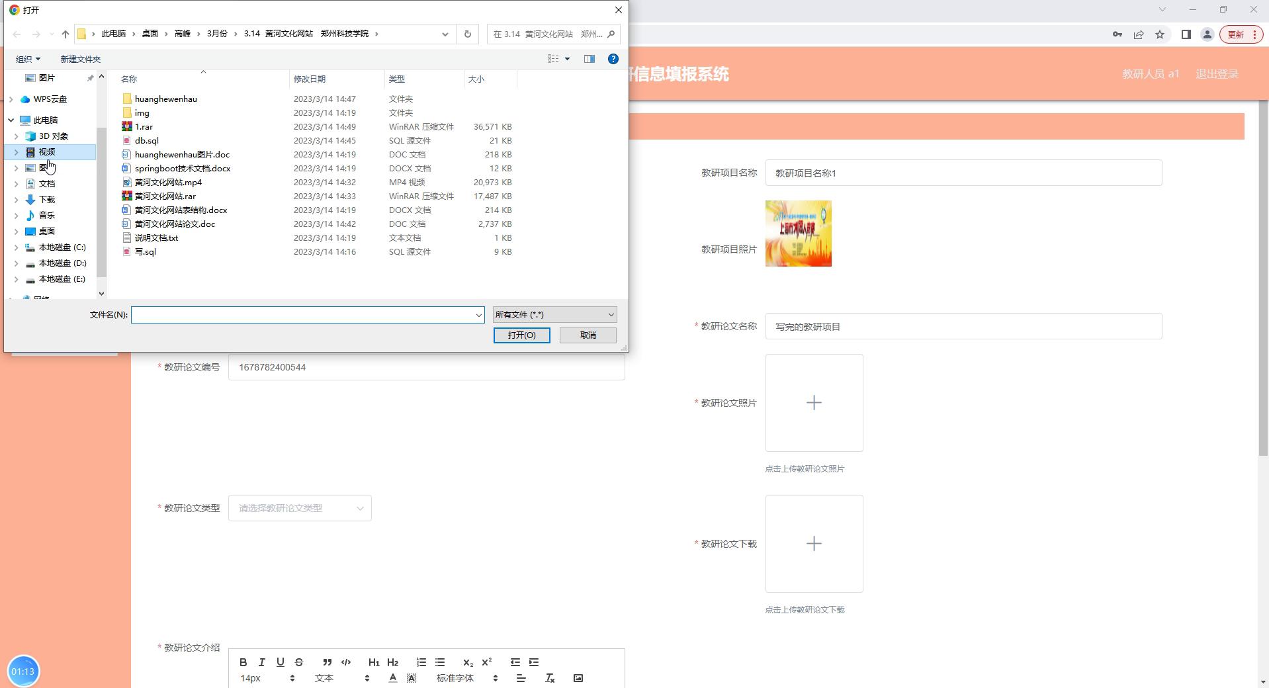Screen dimensions: 1269x688
Task: Open file dialog help
Action: 613,59
